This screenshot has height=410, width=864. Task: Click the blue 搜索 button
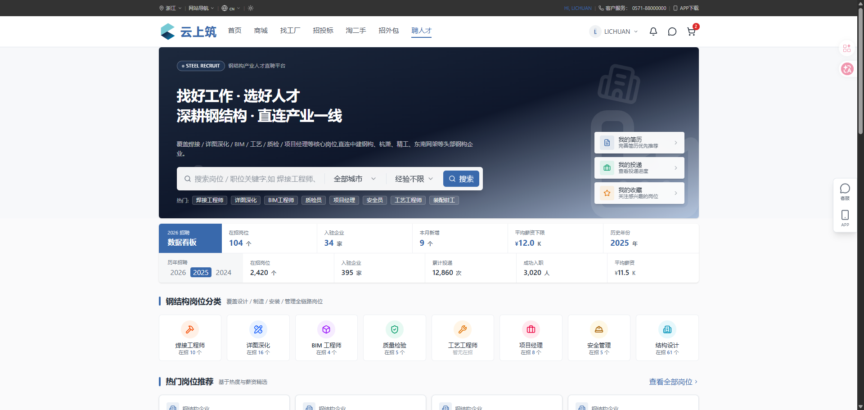(x=461, y=179)
